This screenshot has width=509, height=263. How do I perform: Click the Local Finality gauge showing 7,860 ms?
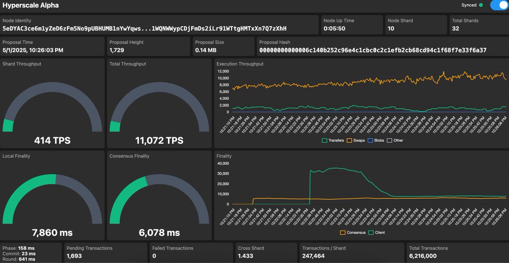[53, 199]
